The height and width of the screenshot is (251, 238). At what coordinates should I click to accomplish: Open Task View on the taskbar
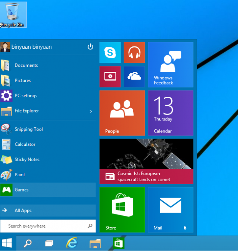tap(49, 243)
